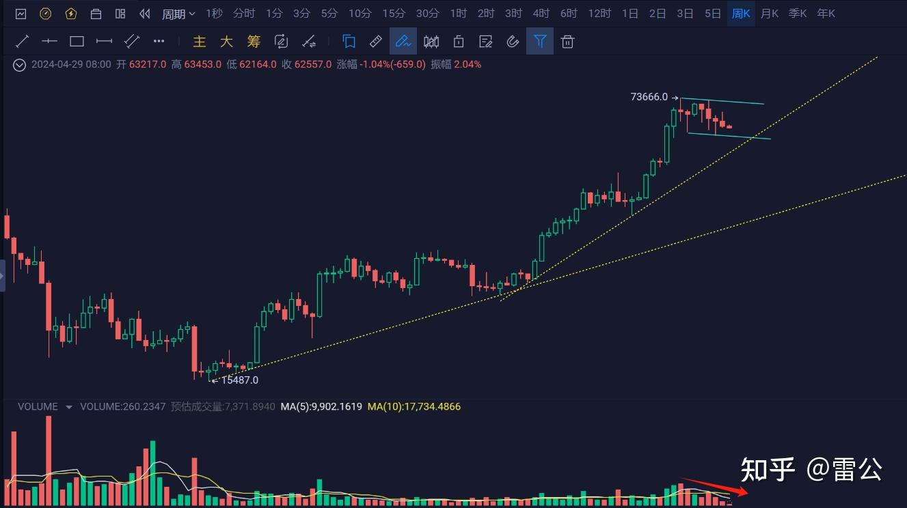Click the 大 indicator button
Image resolution: width=907 pixels, height=508 pixels.
click(x=227, y=42)
